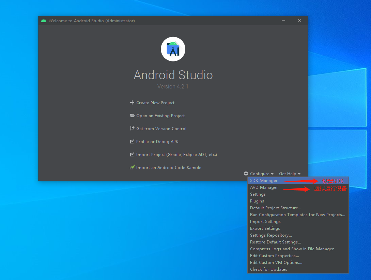The height and width of the screenshot is (280, 371).
Task: Click the branch icon beside Get from Version Control
Action: pyautogui.click(x=132, y=128)
